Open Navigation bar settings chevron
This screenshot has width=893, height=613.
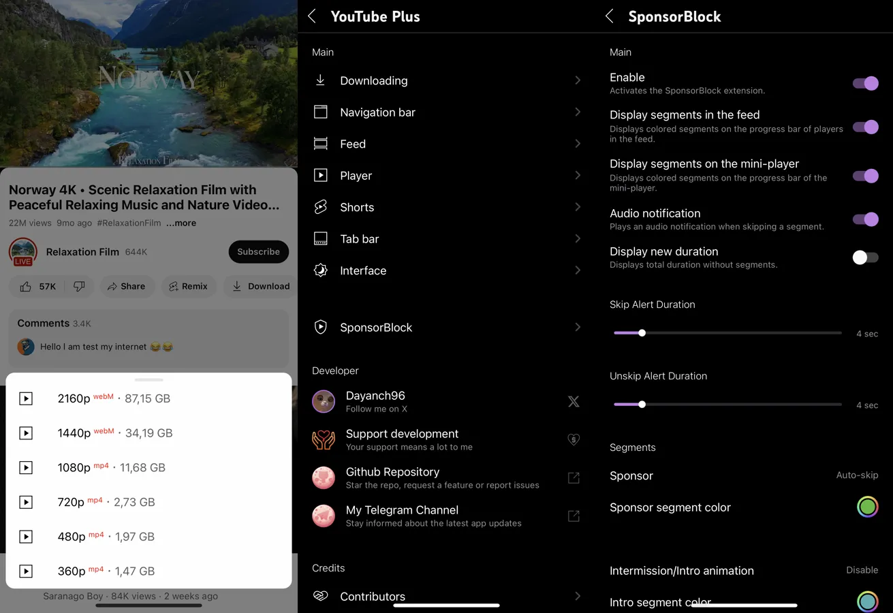tap(578, 112)
